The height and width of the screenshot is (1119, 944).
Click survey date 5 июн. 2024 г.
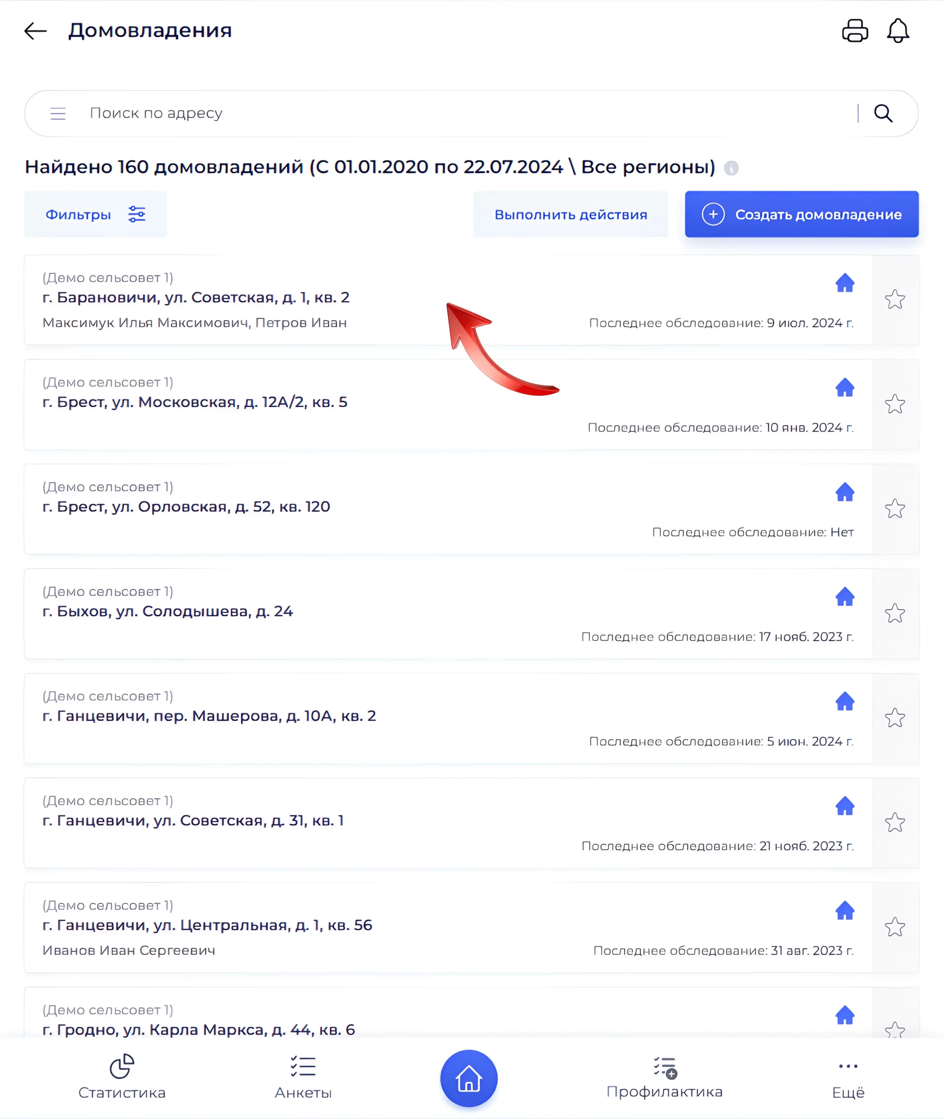810,741
